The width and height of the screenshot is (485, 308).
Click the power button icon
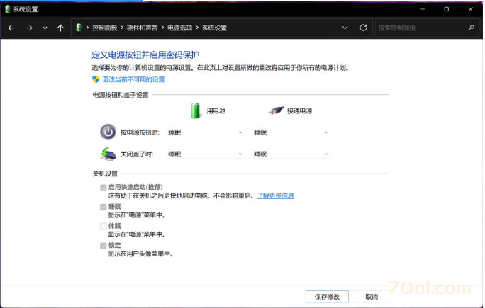point(108,132)
